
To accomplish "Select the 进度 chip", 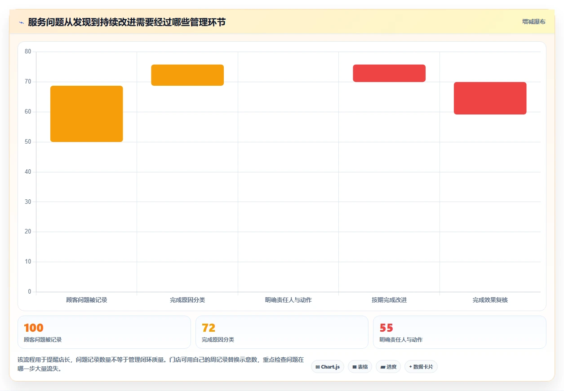I will pos(388,367).
